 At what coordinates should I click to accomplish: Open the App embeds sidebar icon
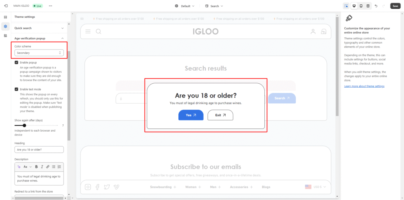coord(6,36)
